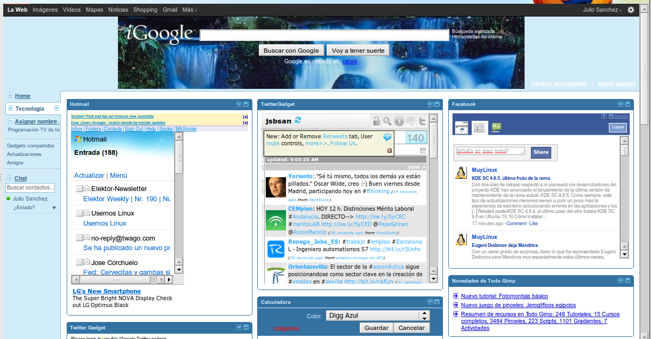Viewport: 651px width, 339px height.
Task: Open the Digg Azul color dropdown
Action: point(377,316)
